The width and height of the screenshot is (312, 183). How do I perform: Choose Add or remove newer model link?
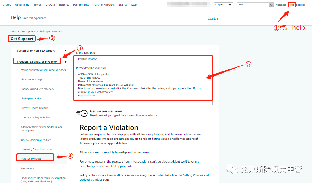(x=42, y=129)
